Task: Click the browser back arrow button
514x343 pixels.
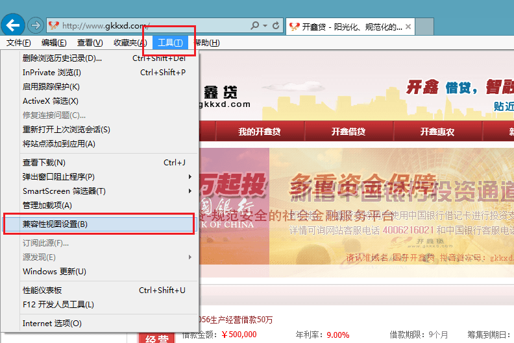Action: pyautogui.click(x=13, y=25)
